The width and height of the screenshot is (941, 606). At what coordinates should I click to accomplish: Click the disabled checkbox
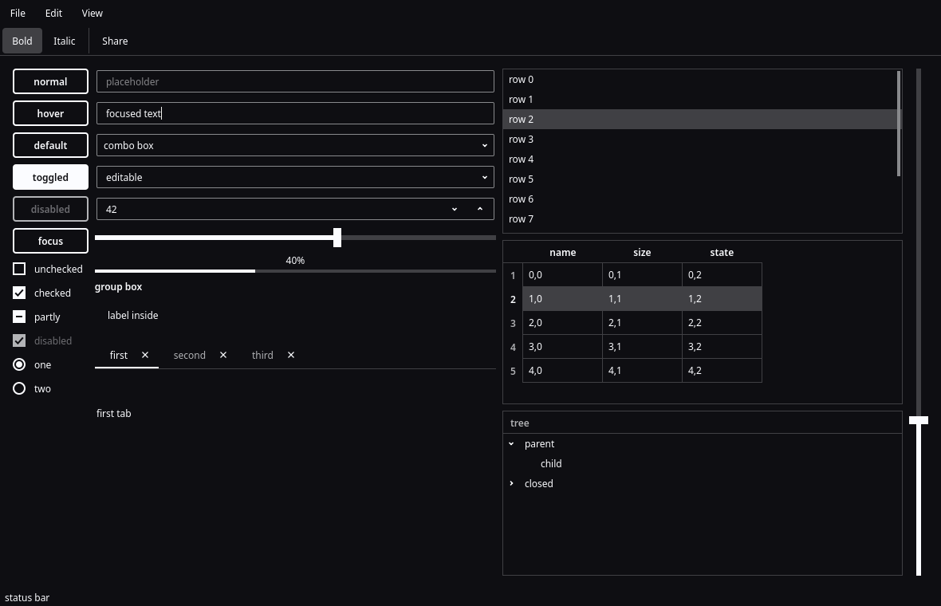click(19, 340)
